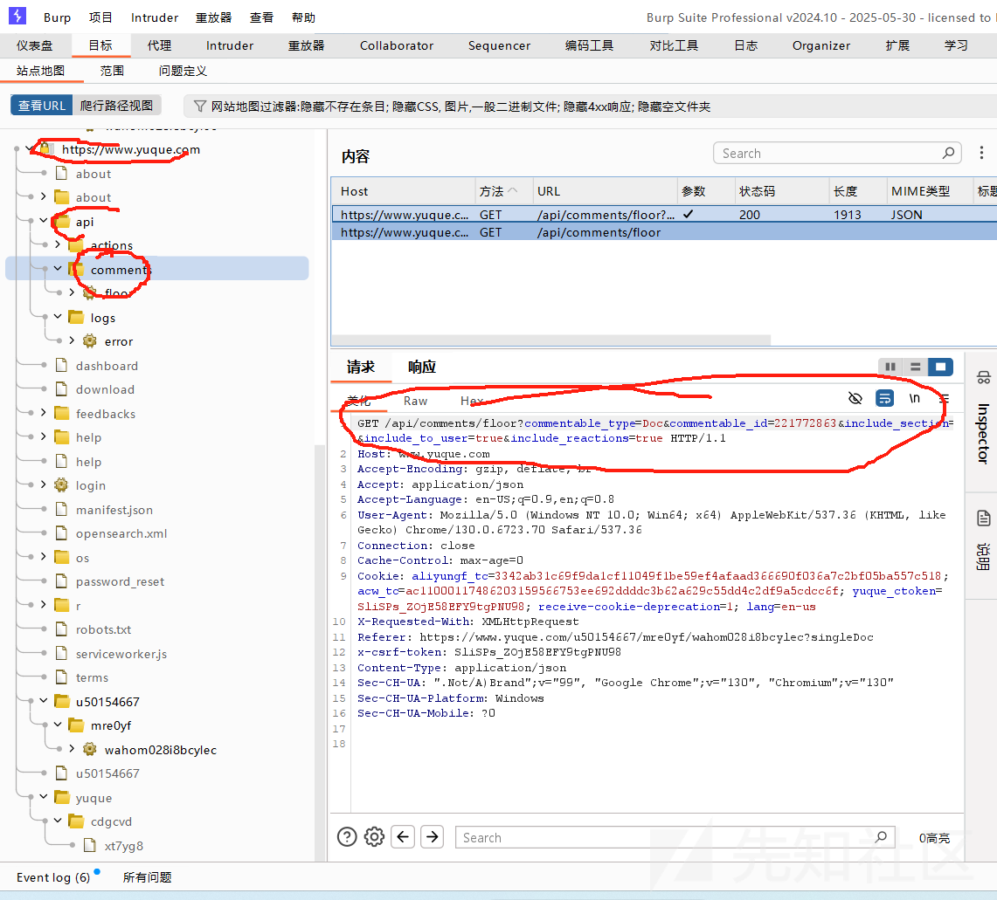Collapse the api folder node
The width and height of the screenshot is (997, 900).
[43, 220]
